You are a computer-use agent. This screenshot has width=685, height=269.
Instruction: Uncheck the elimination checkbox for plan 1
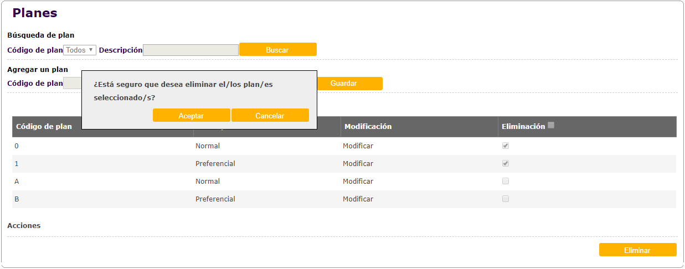click(506, 163)
